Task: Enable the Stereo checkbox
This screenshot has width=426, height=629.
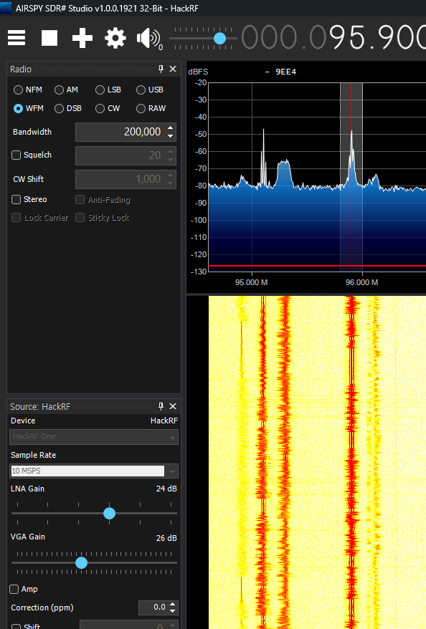Action: [x=16, y=199]
